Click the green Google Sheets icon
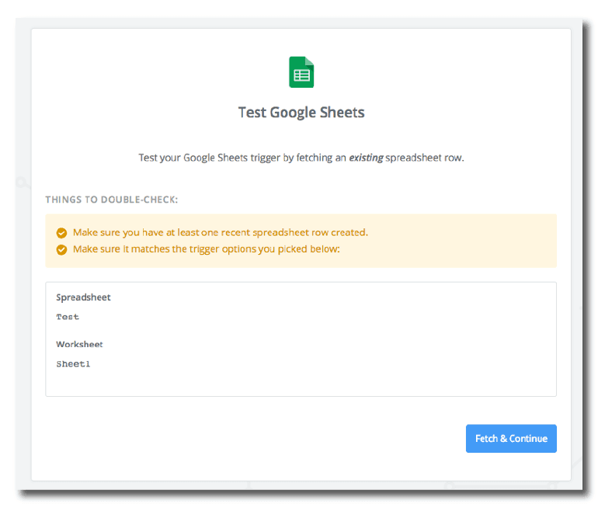 pyautogui.click(x=301, y=72)
